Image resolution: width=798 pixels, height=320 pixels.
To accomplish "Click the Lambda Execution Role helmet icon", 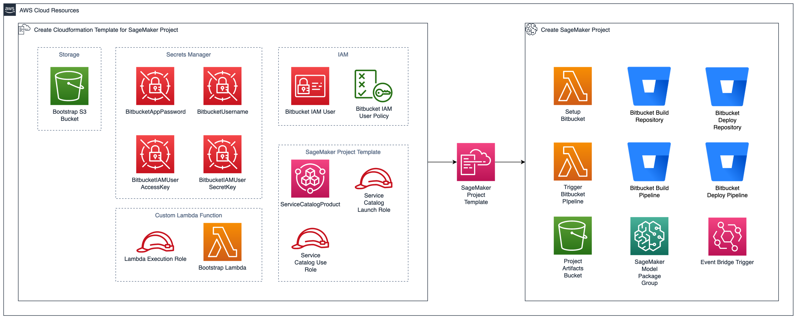I will click(155, 242).
